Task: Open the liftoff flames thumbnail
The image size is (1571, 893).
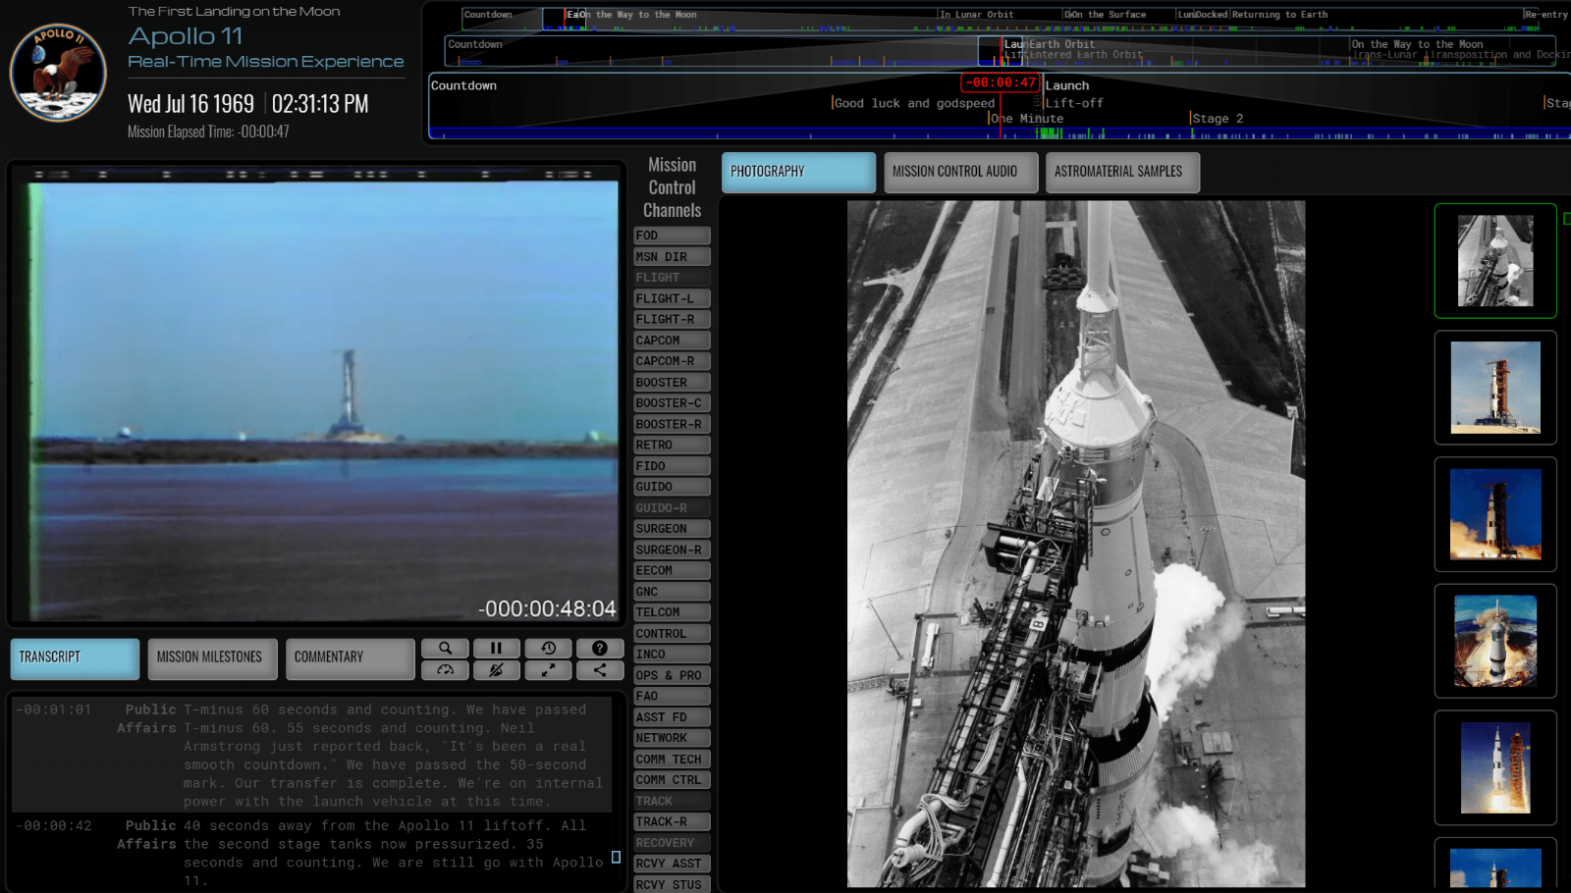Action: (1495, 514)
